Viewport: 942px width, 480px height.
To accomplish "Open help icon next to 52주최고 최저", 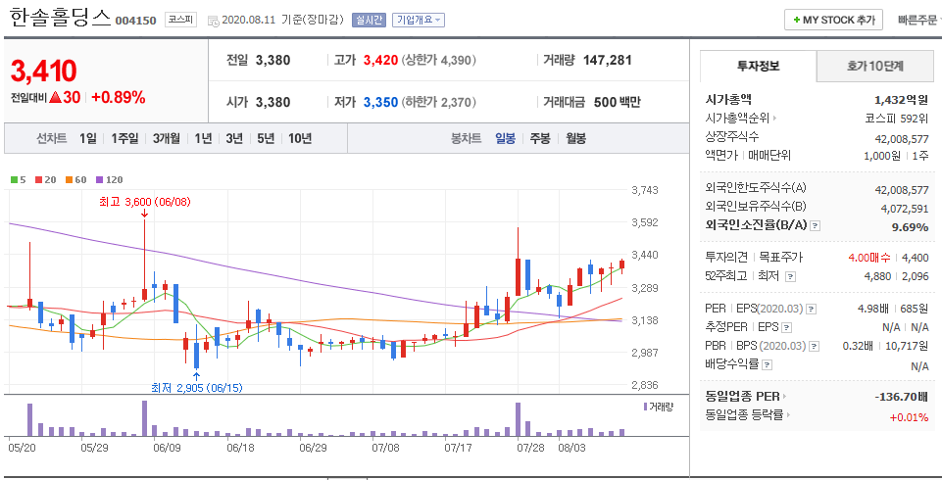I will point(791,276).
